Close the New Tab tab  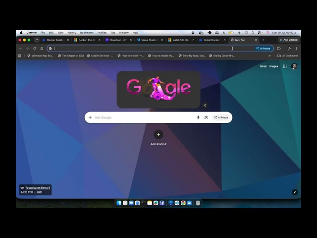tap(256, 40)
